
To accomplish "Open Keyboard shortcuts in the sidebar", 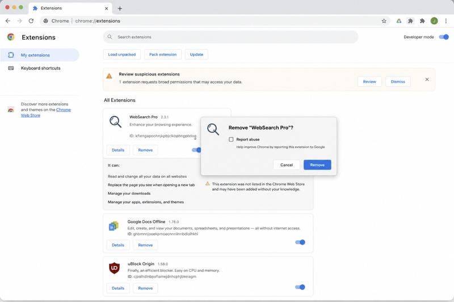I will click(x=39, y=68).
